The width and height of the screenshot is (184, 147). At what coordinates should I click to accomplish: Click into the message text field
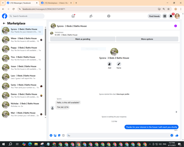tap(118, 135)
